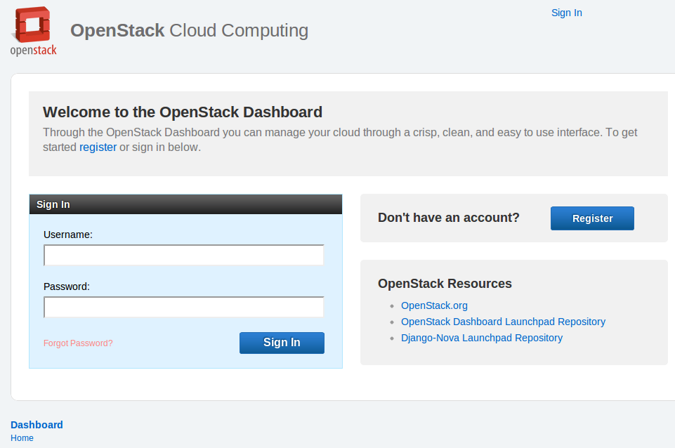Viewport: 675px width, 448px height.
Task: Click the Username: label
Action: pos(68,235)
